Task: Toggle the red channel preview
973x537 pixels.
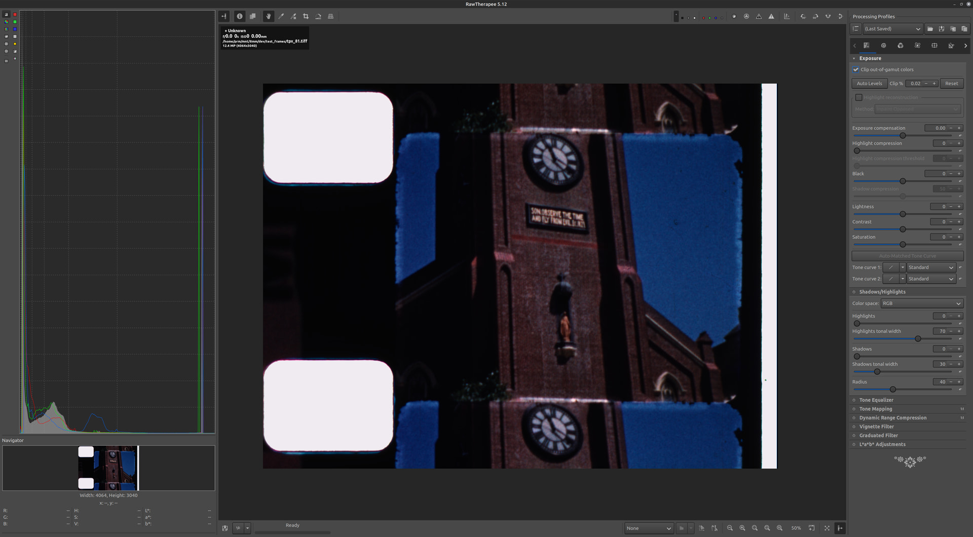Action: click(703, 18)
